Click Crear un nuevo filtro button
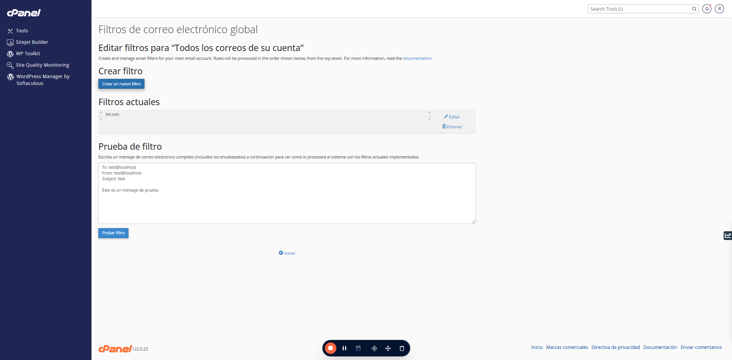Image resolution: width=732 pixels, height=360 pixels. pos(121,84)
